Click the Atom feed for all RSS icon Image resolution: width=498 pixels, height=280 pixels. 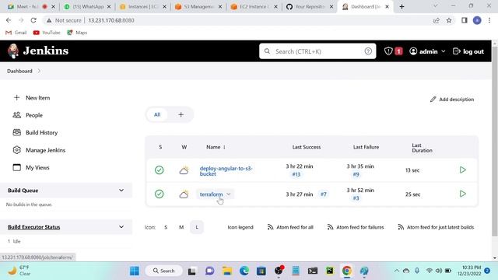(270, 227)
